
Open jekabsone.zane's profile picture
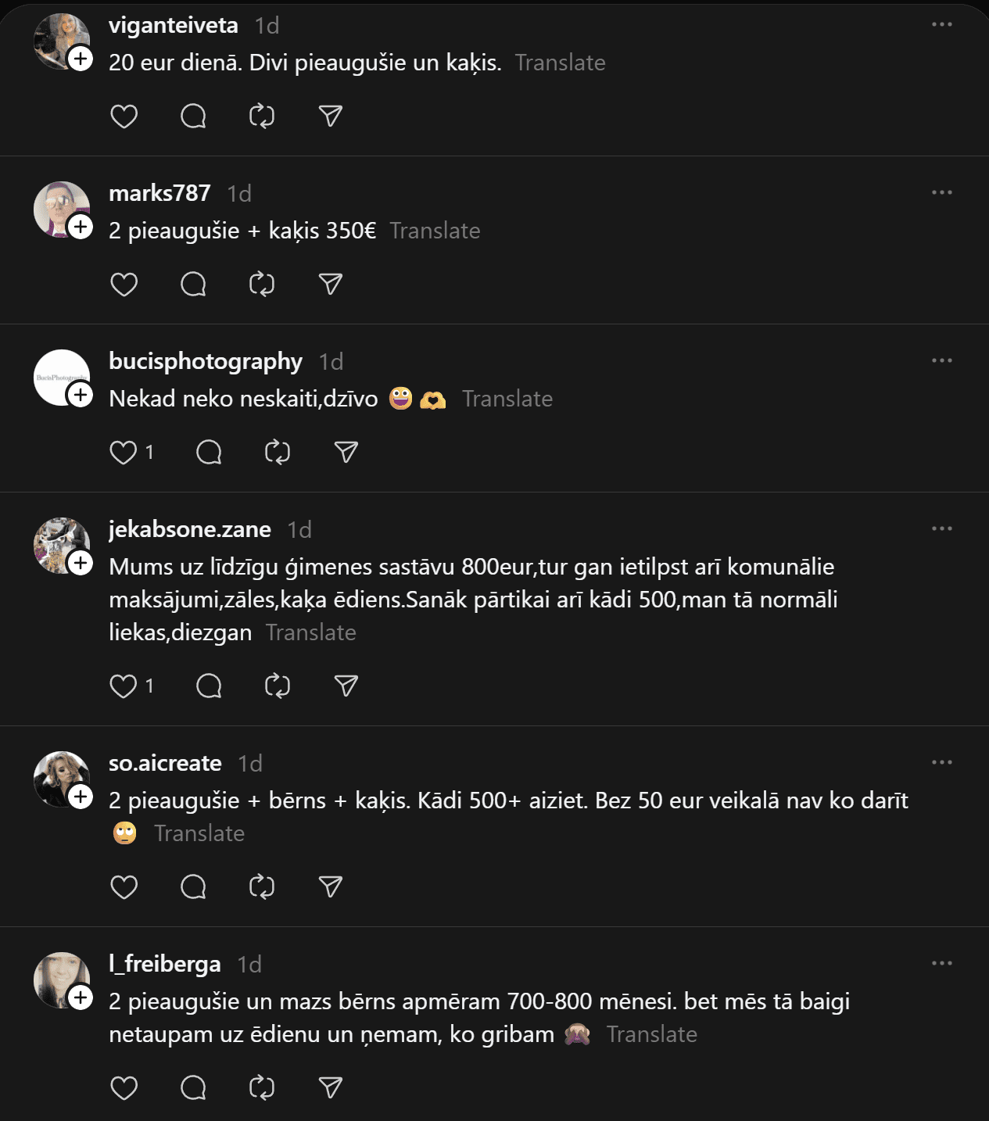click(x=59, y=543)
